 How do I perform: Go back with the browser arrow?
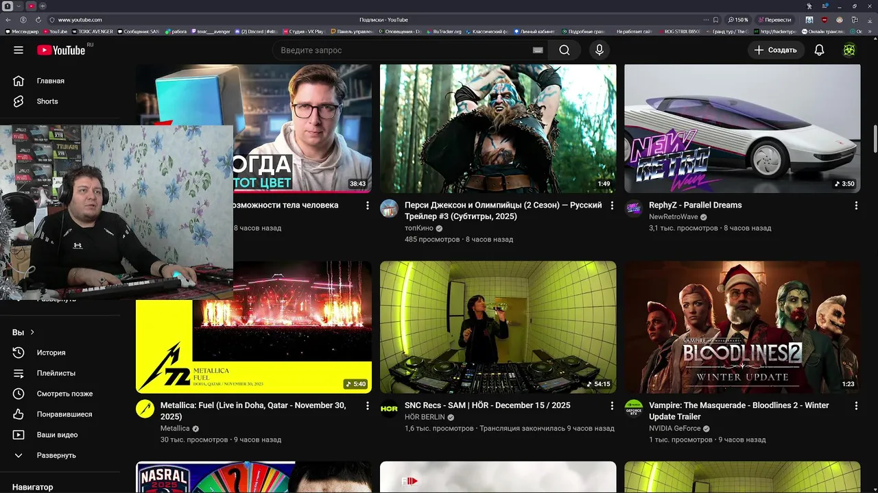pyautogui.click(x=8, y=20)
